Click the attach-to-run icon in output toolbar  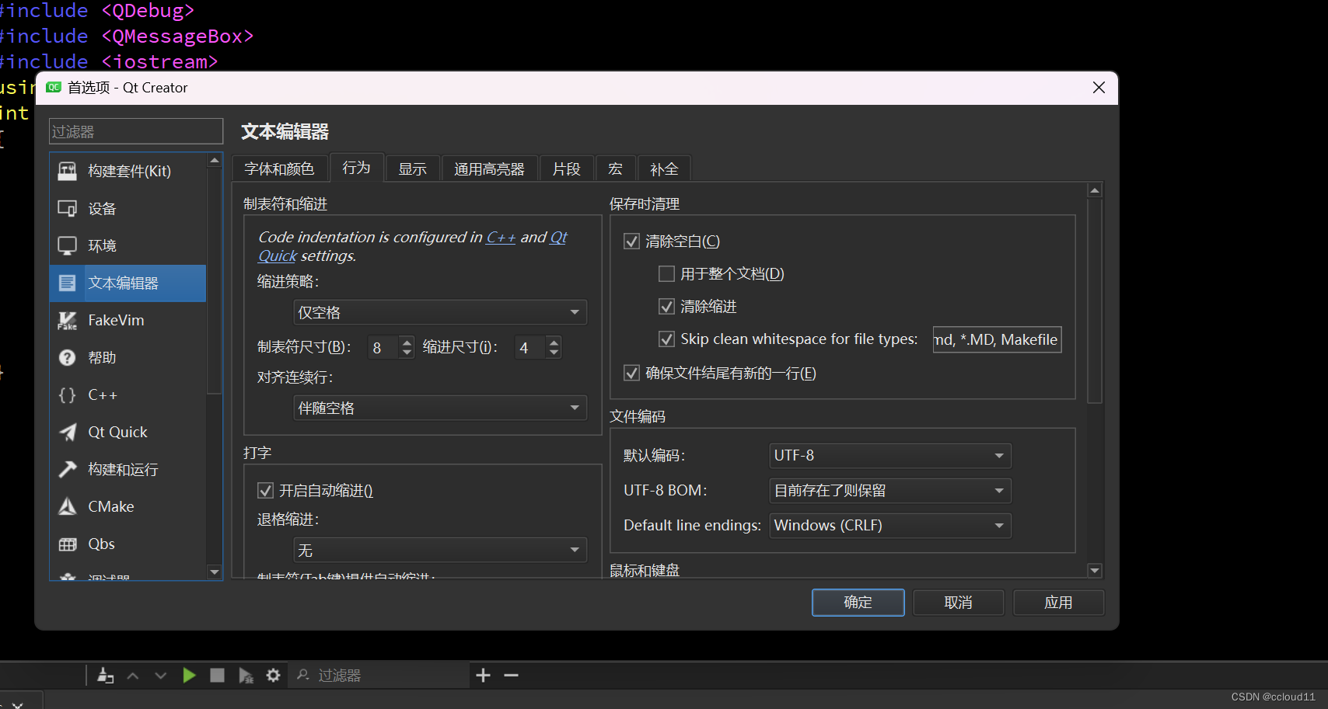[x=105, y=676]
